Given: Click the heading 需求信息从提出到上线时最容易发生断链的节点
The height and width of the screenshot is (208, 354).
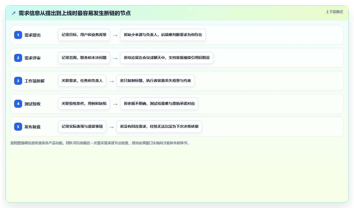Looking at the screenshot, I should [x=75, y=13].
